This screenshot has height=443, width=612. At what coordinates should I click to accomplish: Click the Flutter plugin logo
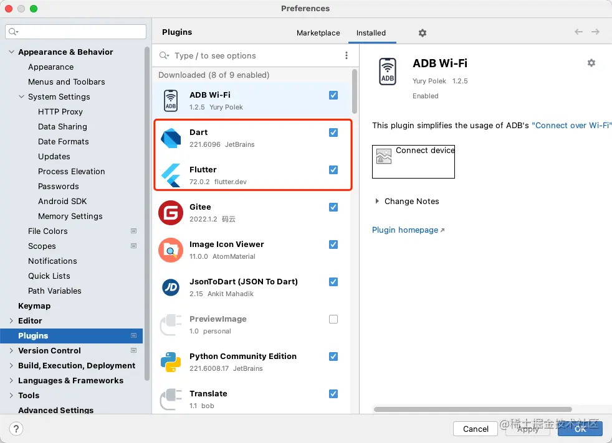(171, 175)
